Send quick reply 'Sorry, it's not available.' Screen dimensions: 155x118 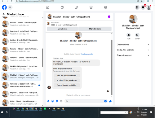click(67, 85)
